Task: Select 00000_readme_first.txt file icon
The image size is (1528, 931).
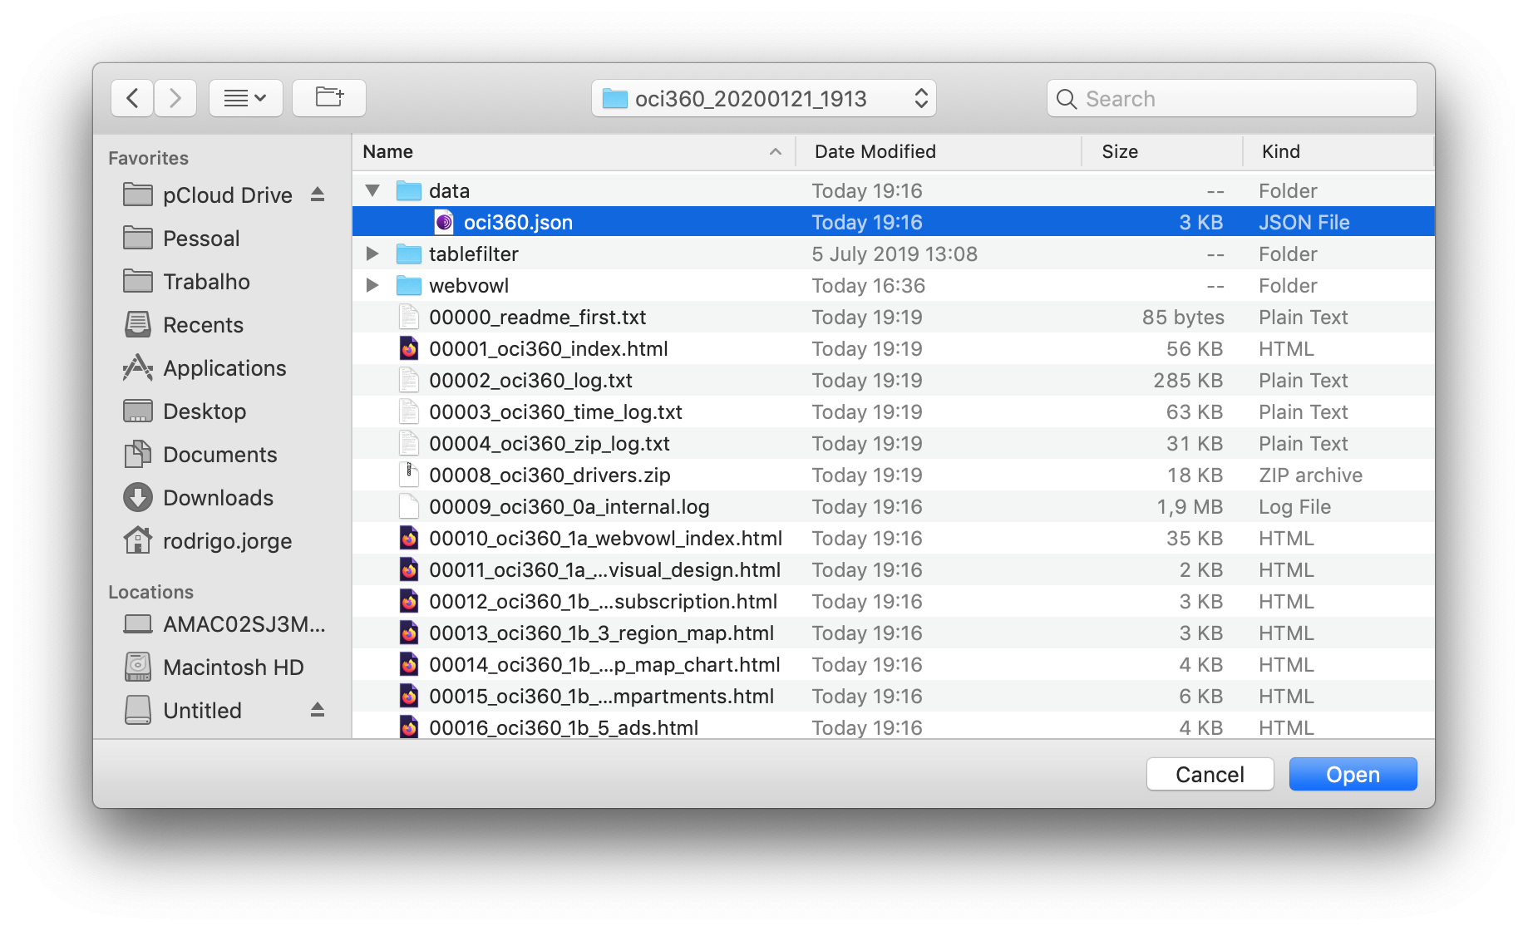Action: (x=408, y=317)
